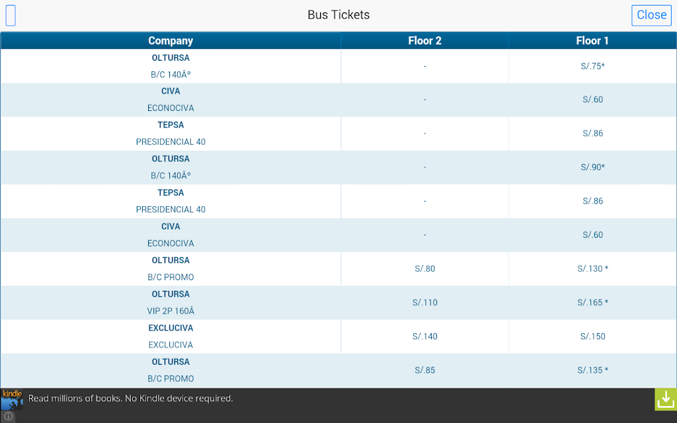The height and width of the screenshot is (423, 677).
Task: Close the Bus Tickets dialog
Action: [651, 15]
